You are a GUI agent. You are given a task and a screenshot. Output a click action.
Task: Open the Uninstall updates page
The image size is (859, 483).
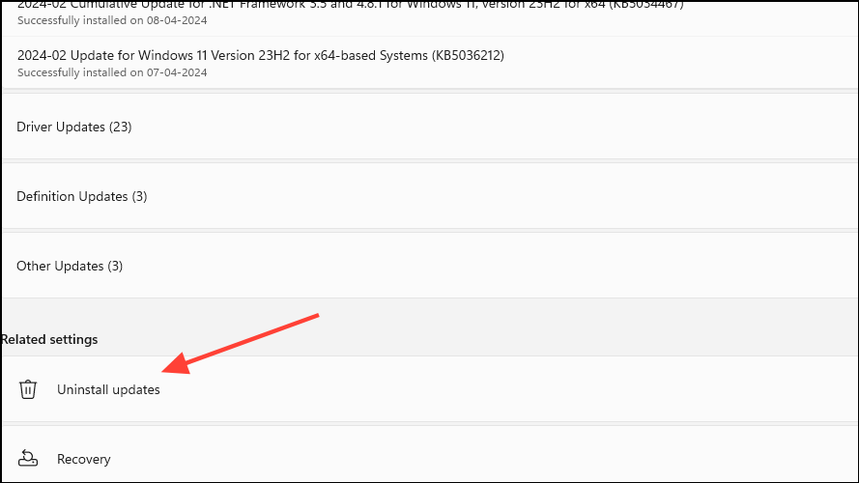tap(429, 389)
